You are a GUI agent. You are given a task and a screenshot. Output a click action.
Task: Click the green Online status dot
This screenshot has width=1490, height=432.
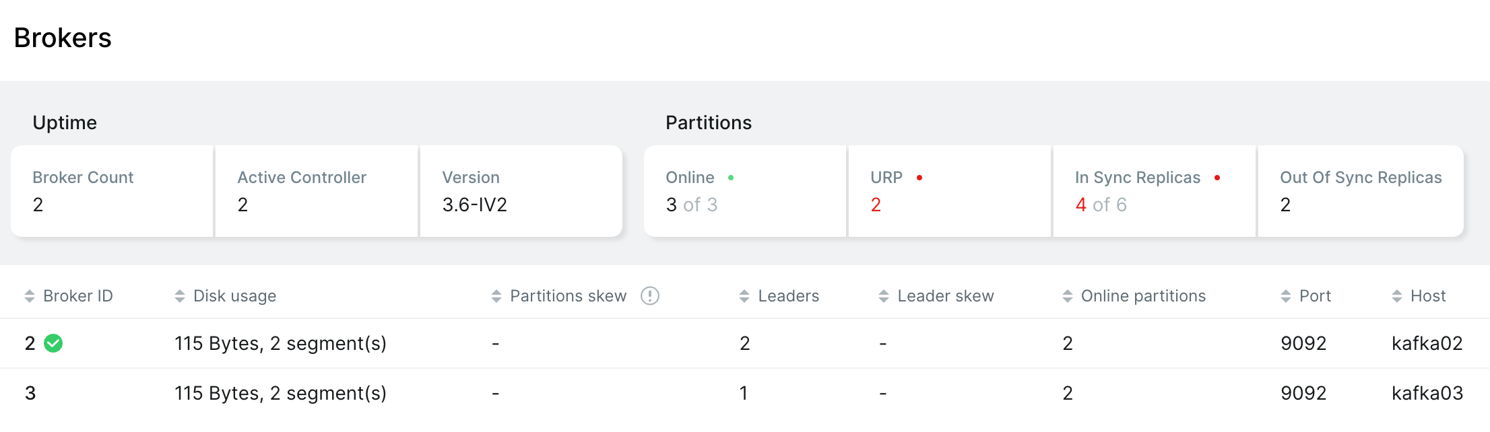(731, 178)
